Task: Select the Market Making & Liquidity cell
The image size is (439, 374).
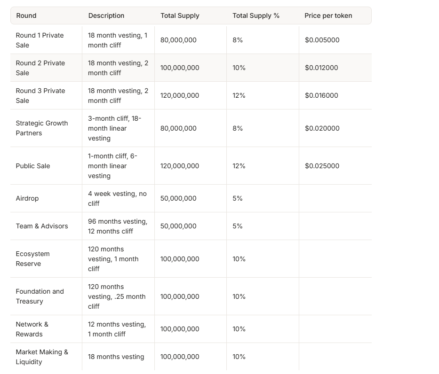Action: click(42, 357)
